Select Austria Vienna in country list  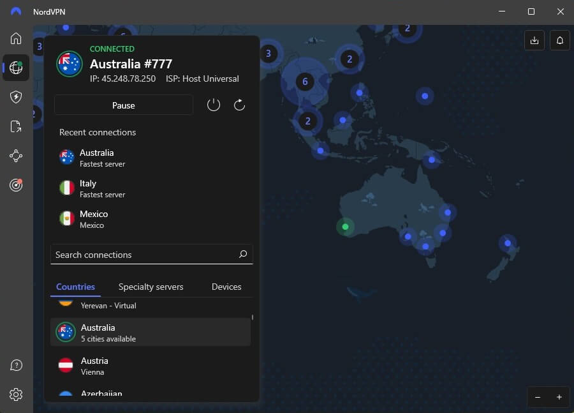click(x=151, y=366)
